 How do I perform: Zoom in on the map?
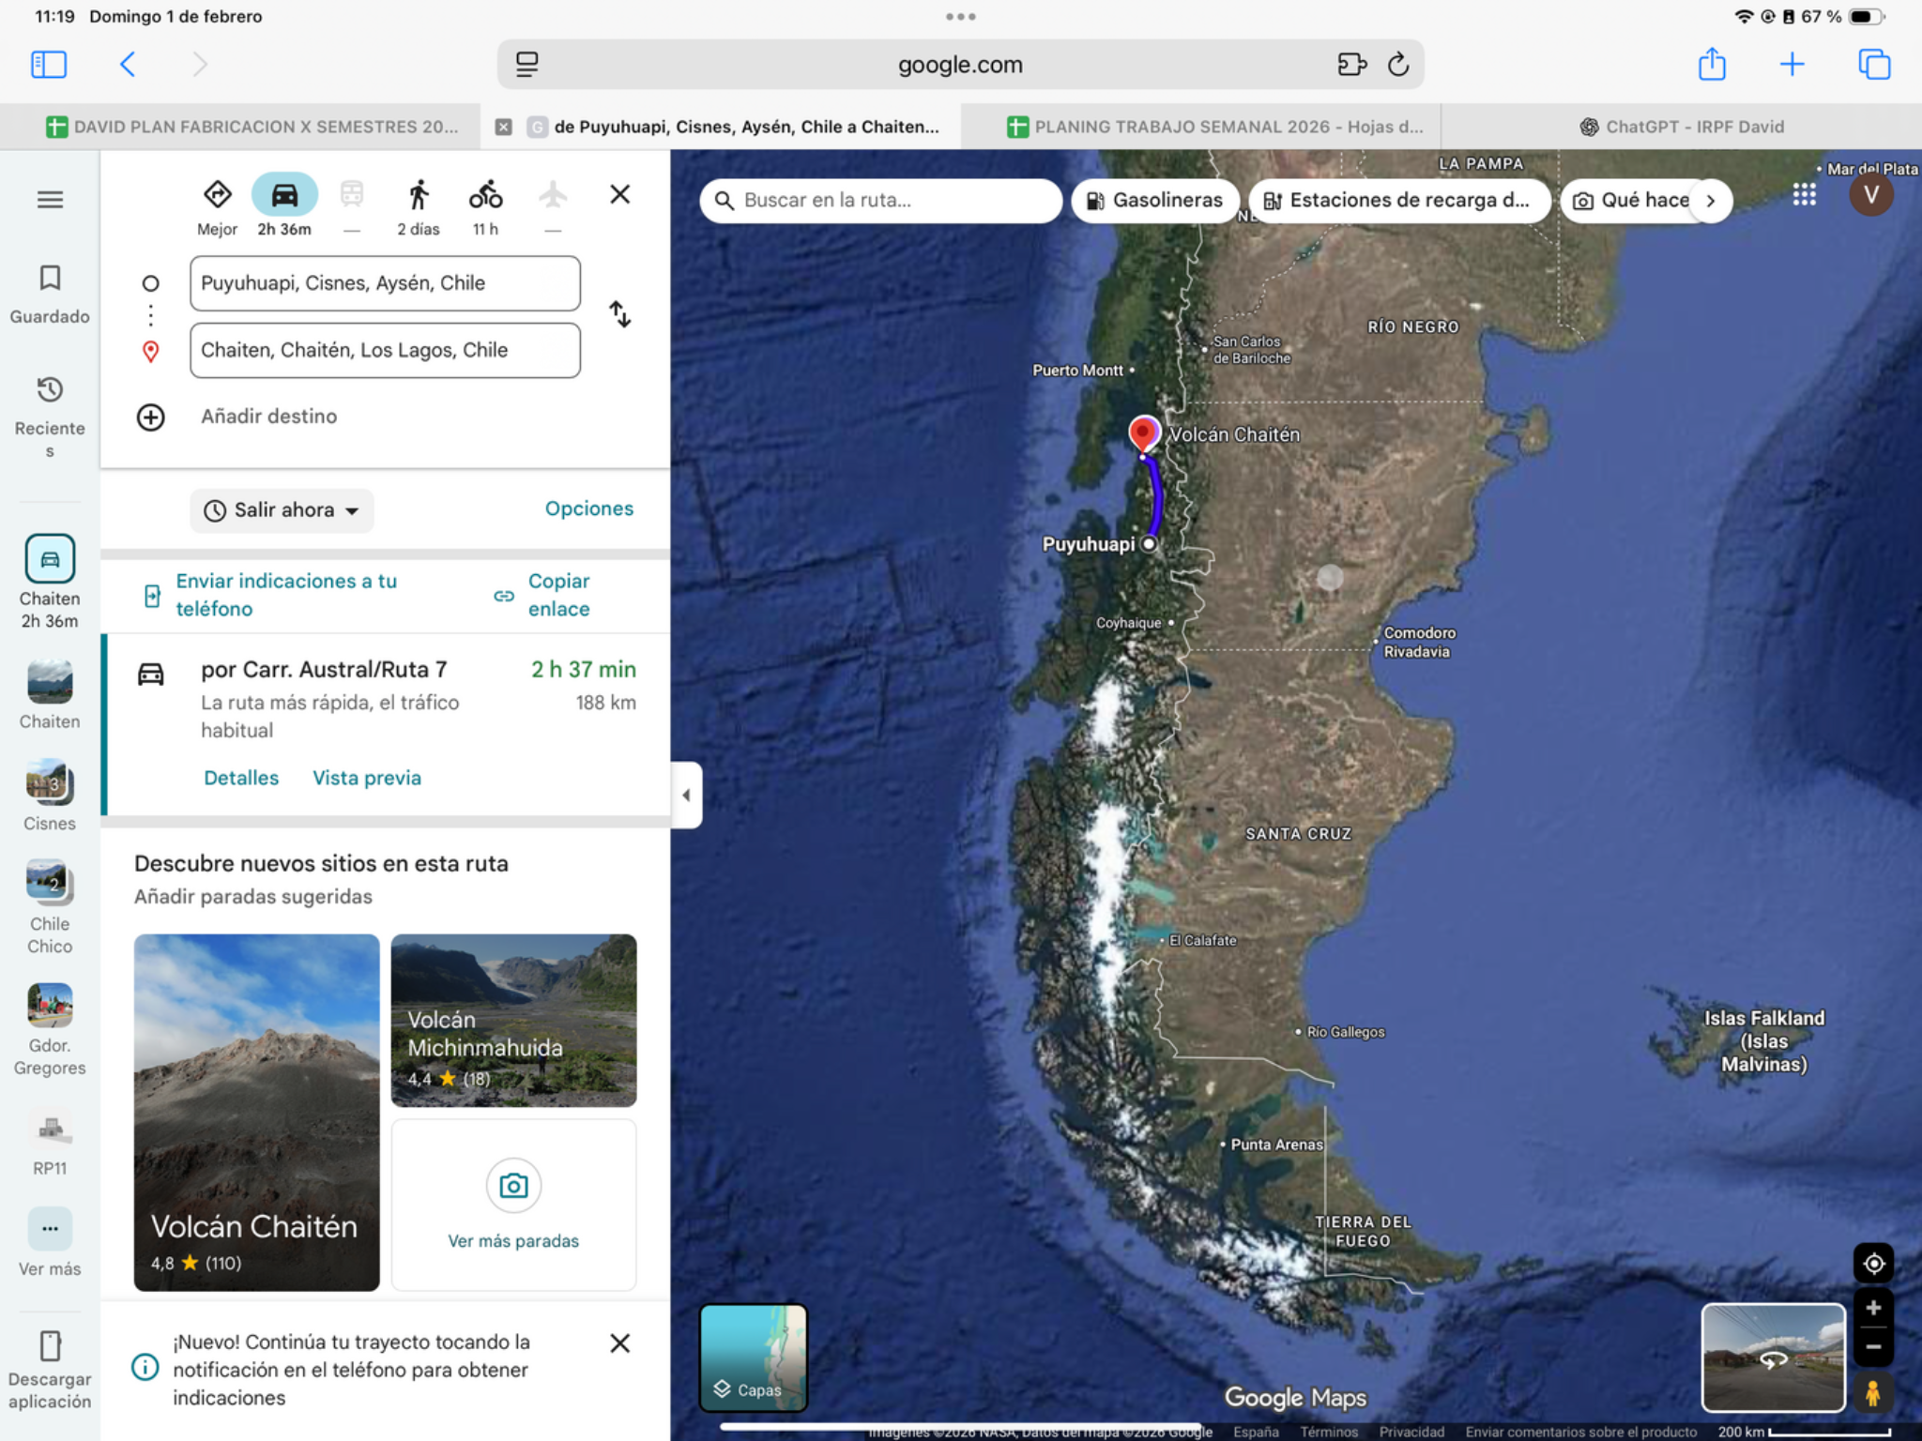1873,1308
